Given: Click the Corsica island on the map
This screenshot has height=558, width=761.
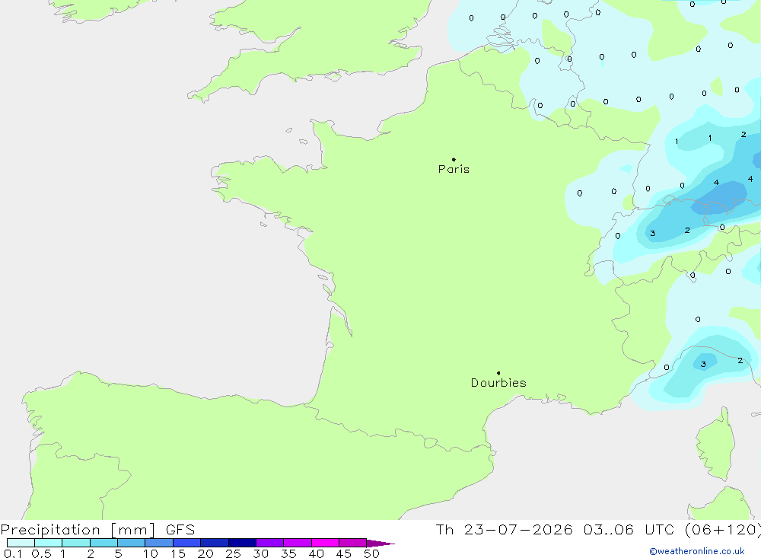Looking at the screenshot, I should (x=716, y=445).
